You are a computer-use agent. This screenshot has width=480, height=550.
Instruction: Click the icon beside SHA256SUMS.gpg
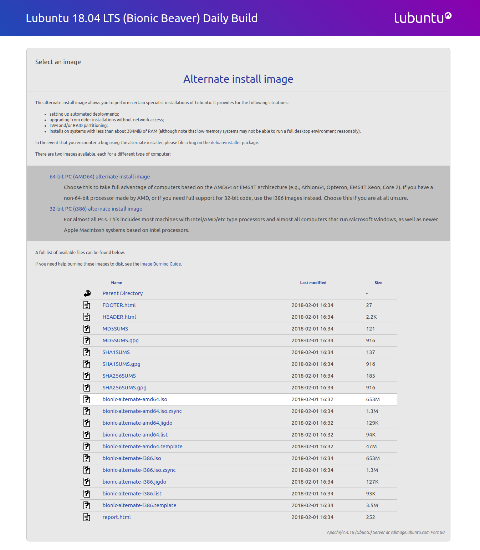click(x=87, y=388)
